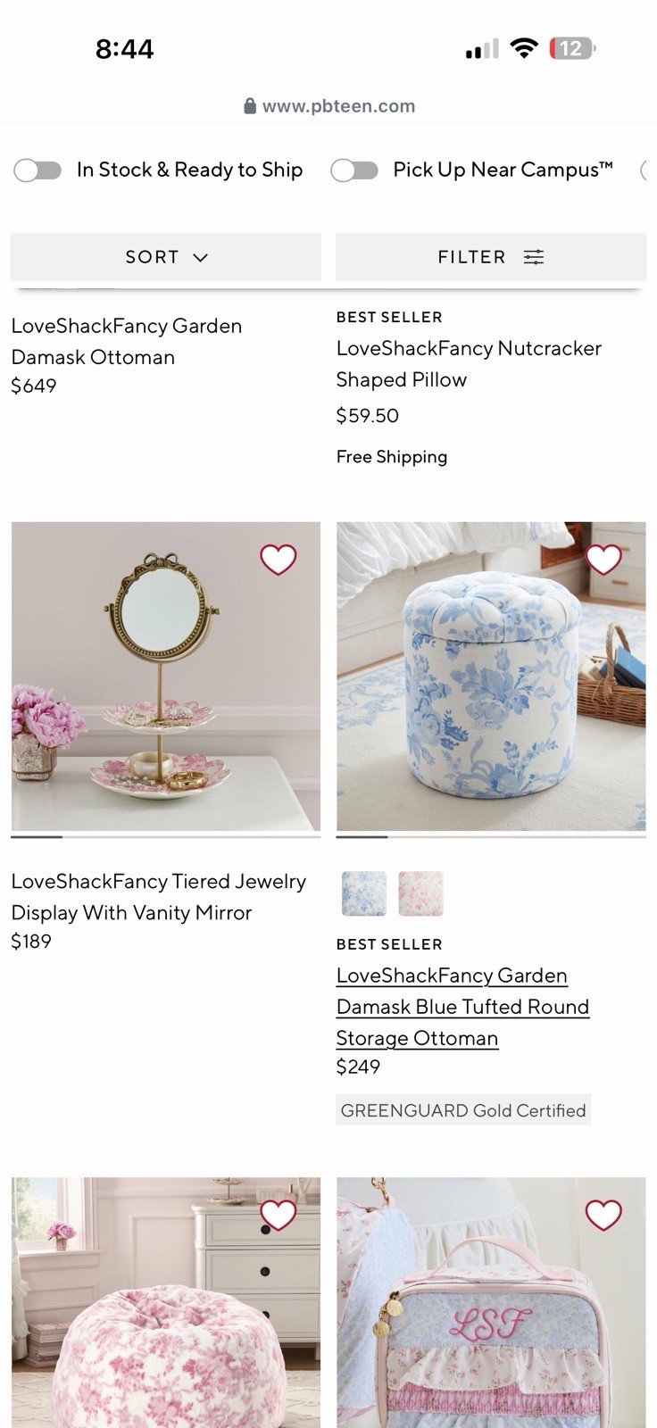Click heart icon on LSF lunch bag
657x1428 pixels.
pyautogui.click(x=603, y=1215)
